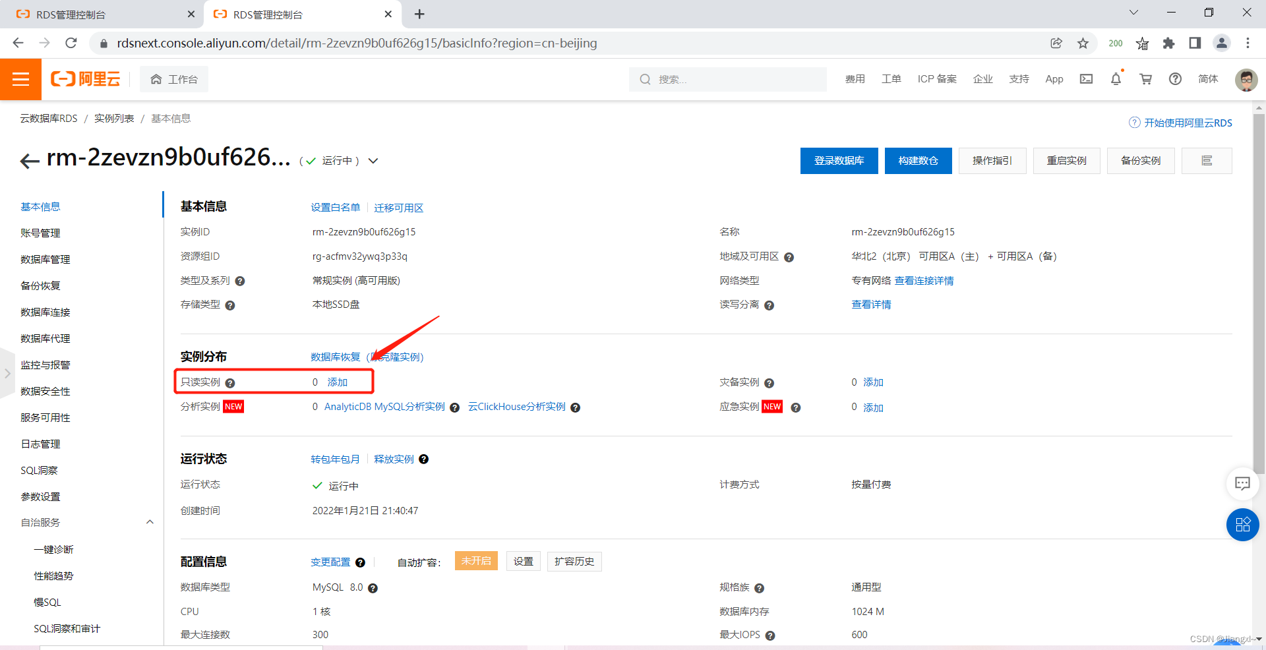Open the shopping cart icon
Screen dimensions: 1266x650
[x=1146, y=79]
